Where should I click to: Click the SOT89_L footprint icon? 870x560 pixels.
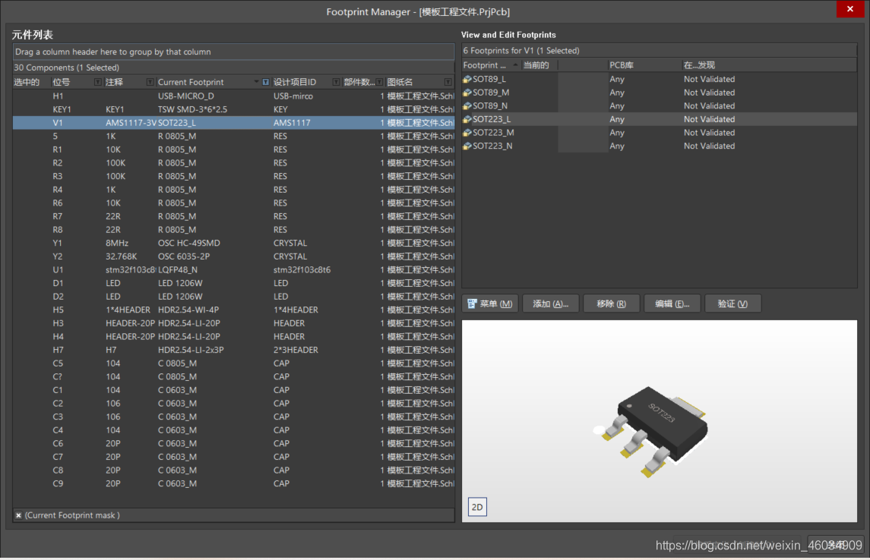(x=467, y=80)
